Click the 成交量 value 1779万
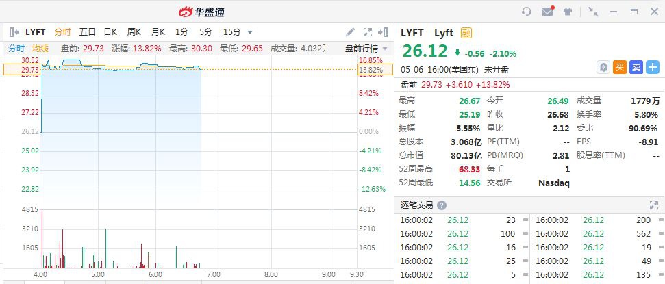This screenshot has height=284, width=665. coord(646,101)
